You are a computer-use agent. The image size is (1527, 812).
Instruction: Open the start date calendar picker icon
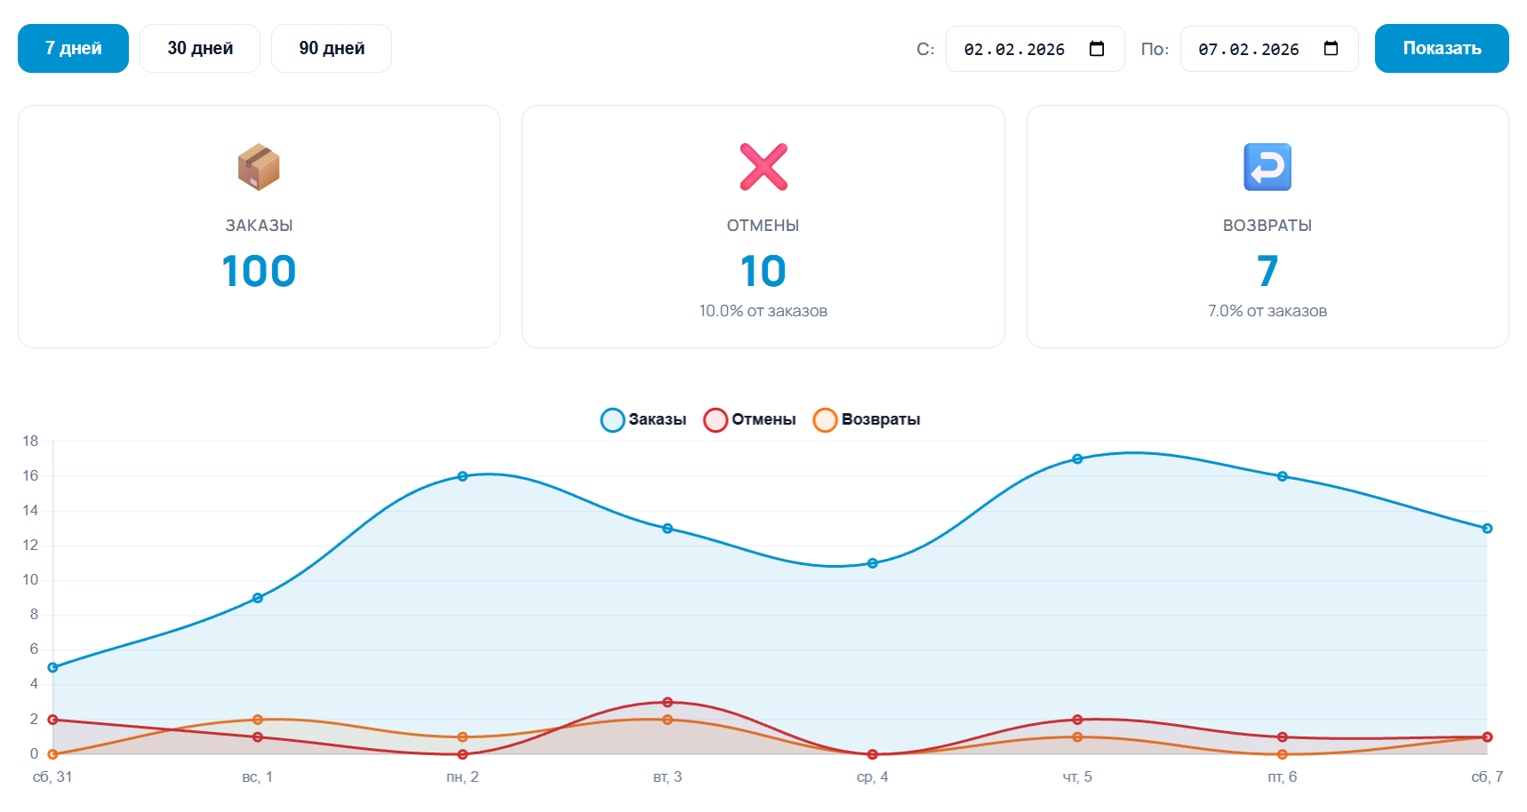tap(1097, 49)
